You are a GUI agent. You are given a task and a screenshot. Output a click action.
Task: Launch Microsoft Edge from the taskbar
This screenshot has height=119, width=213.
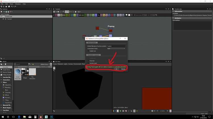[19, 117]
